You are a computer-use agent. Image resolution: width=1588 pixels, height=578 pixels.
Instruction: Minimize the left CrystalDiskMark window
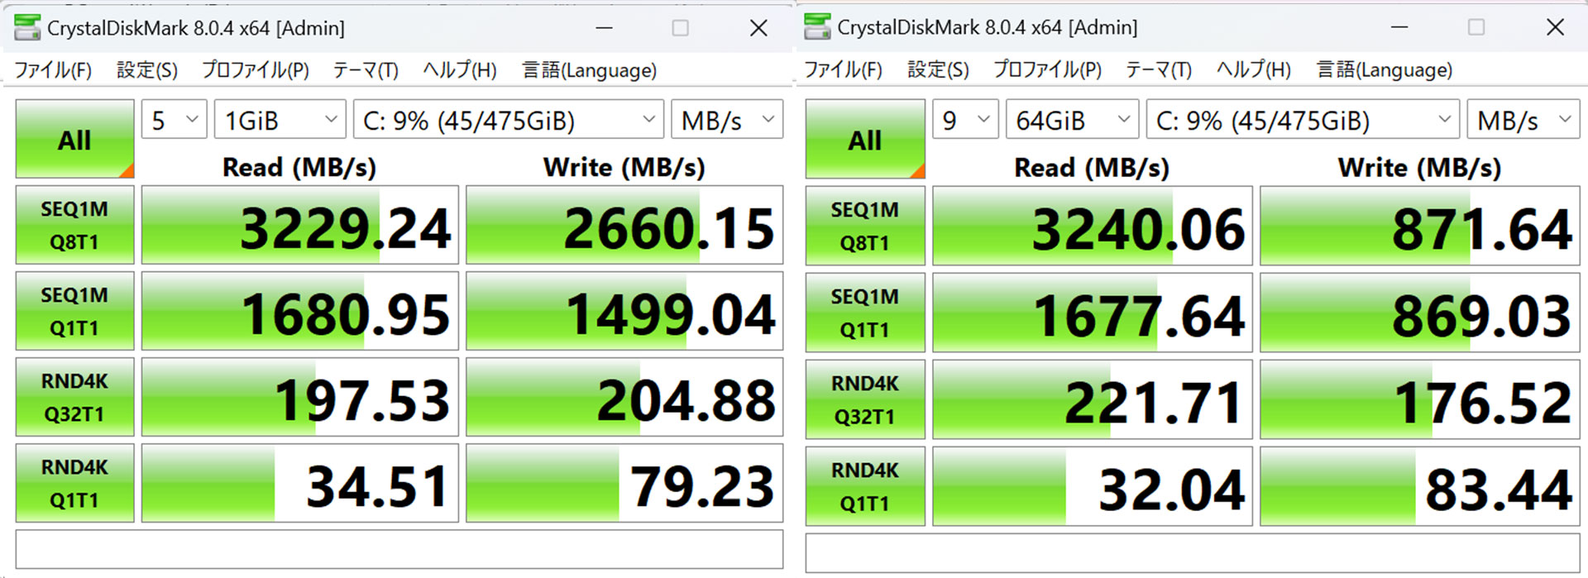[x=605, y=27]
